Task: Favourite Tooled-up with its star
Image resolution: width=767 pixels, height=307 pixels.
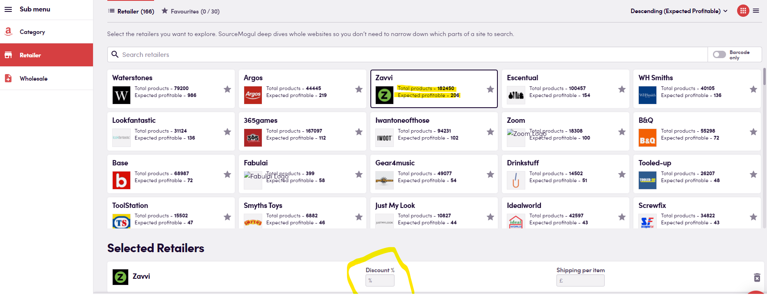Action: [753, 174]
